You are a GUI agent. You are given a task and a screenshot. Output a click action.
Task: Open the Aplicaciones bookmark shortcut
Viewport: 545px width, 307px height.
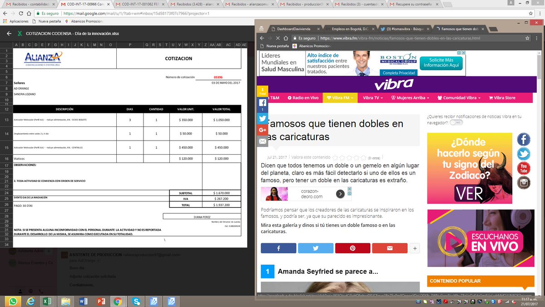tap(16, 21)
